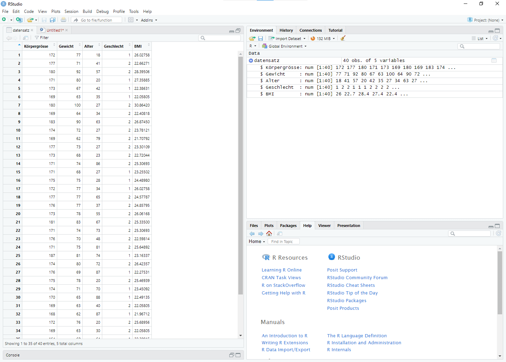The height and width of the screenshot is (362, 506).
Task: Open the Learning R Online link
Action: [282, 270]
